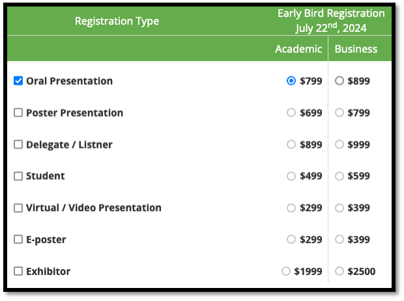Click the Oral Presentation label text
The width and height of the screenshot is (404, 301).
coord(69,81)
